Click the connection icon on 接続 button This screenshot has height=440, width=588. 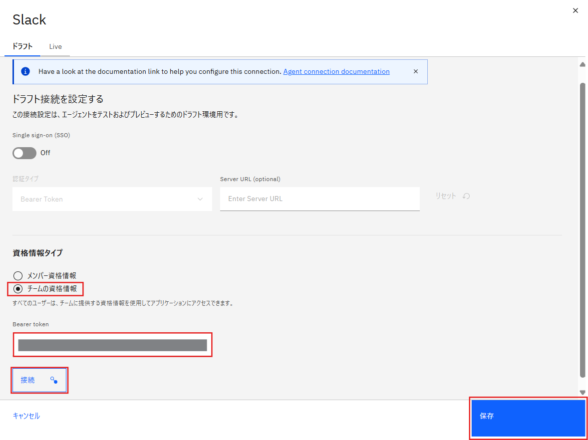click(53, 380)
